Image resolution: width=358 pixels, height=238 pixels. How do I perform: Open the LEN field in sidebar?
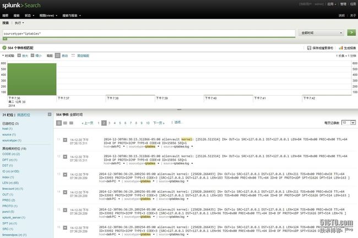(10, 182)
